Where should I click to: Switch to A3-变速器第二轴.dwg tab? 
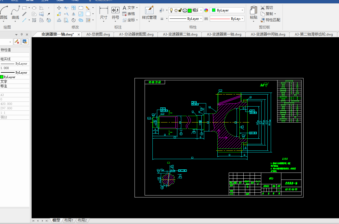pos(180,34)
